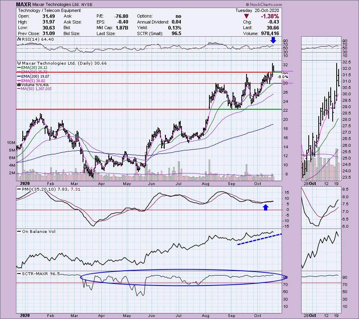Select the P/E value -76.80
Screen dimensions: 359x319
coord(121,16)
